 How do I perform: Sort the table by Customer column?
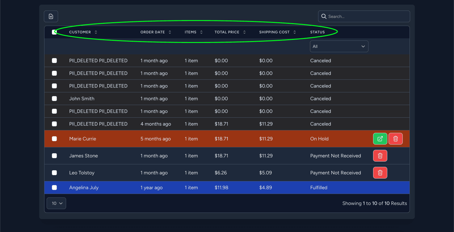[x=96, y=32]
